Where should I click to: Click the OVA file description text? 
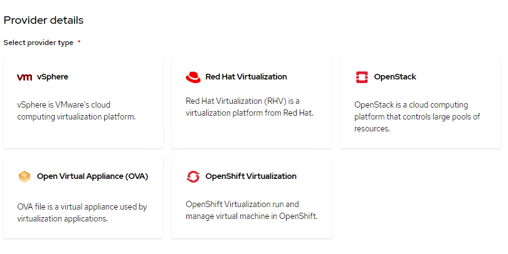(82, 213)
